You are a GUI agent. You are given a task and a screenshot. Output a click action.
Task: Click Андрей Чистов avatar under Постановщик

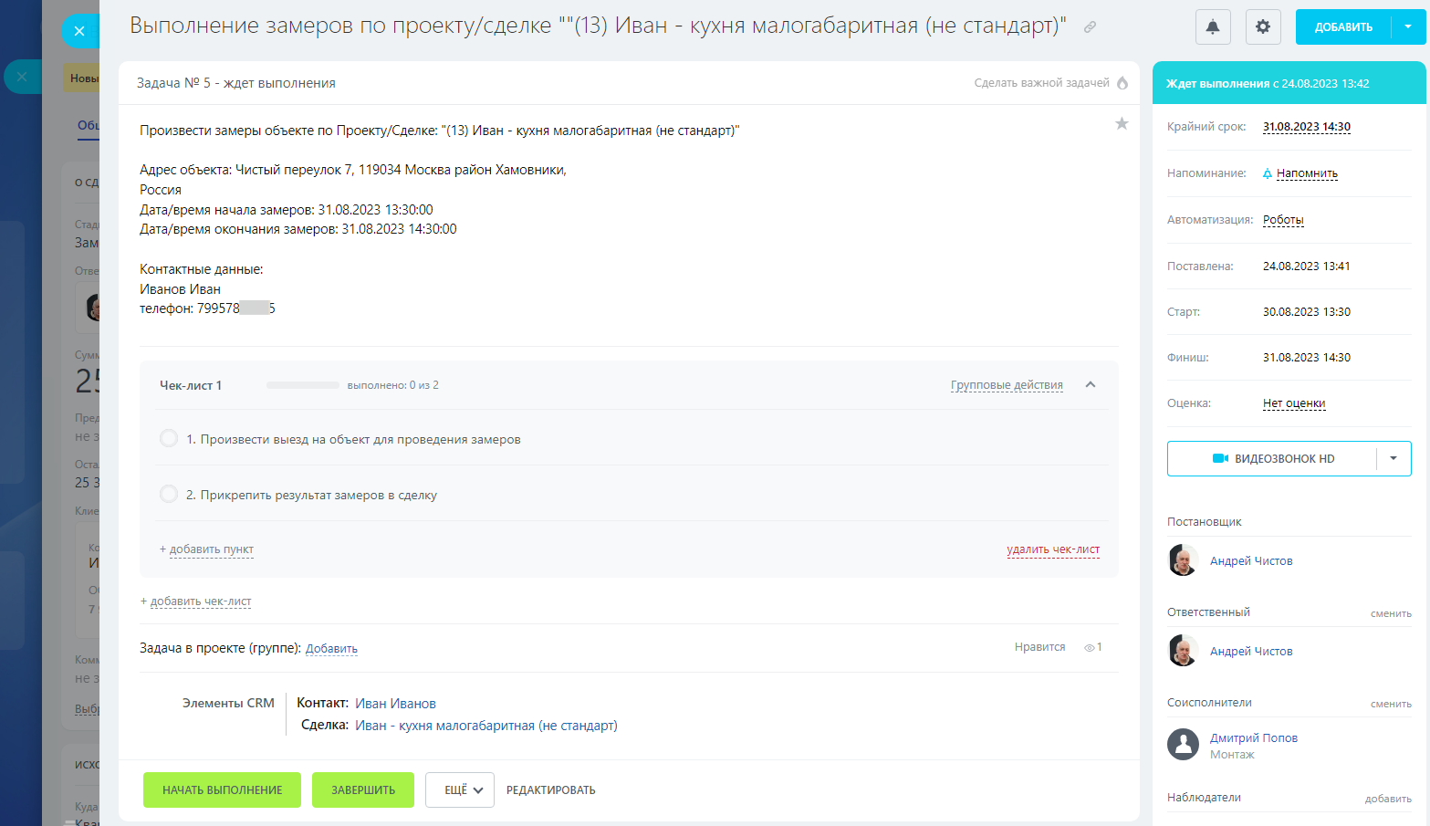1184,560
